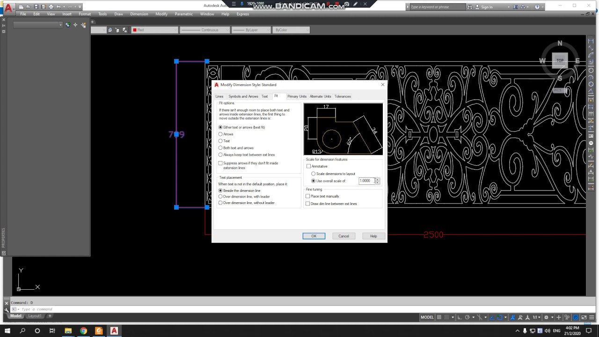
Task: Toggle the grid display icon in status bar
Action: pos(438,317)
